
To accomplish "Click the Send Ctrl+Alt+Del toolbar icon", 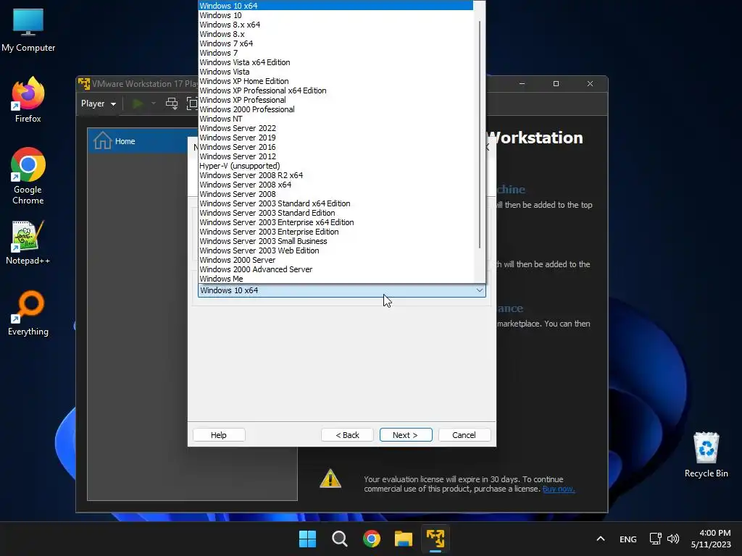I will [172, 104].
